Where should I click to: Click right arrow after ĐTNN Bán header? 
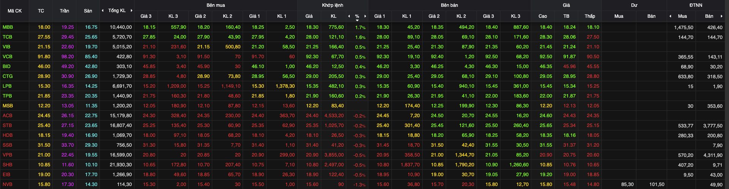[x=721, y=16]
